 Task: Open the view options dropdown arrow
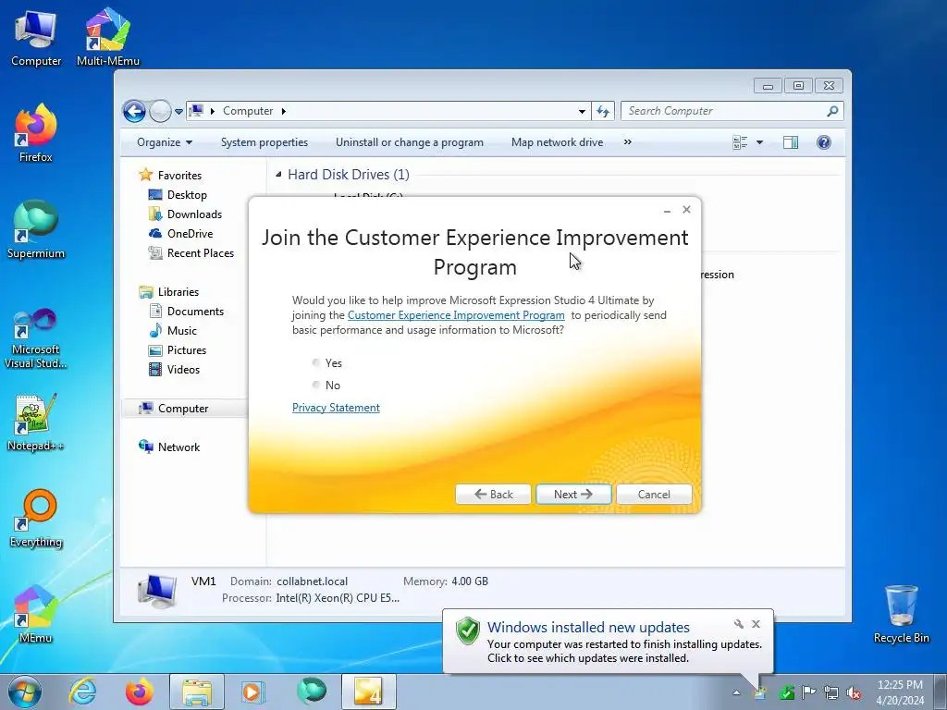click(760, 142)
